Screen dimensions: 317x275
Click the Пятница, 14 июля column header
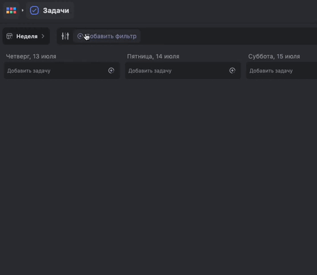click(153, 56)
